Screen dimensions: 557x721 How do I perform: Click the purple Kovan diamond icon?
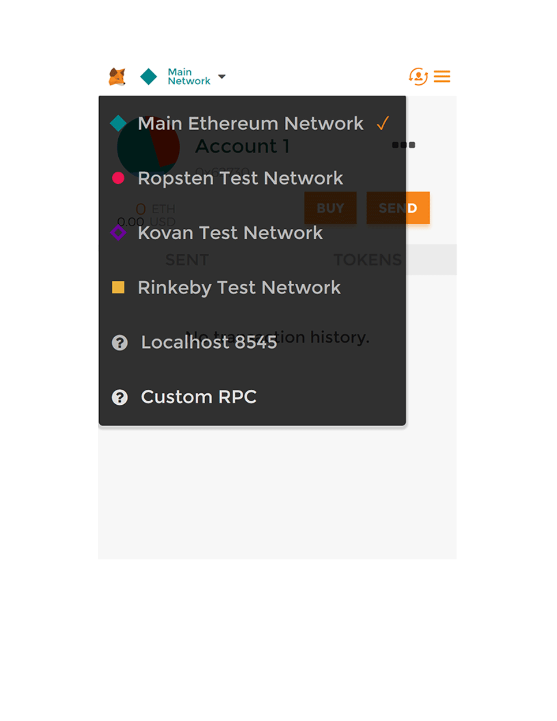point(118,233)
